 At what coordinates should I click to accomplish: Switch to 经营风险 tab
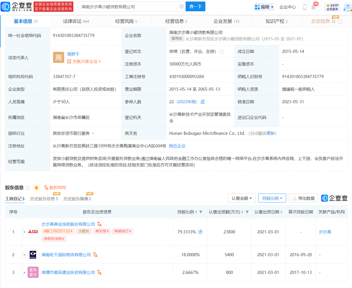click(x=126, y=21)
